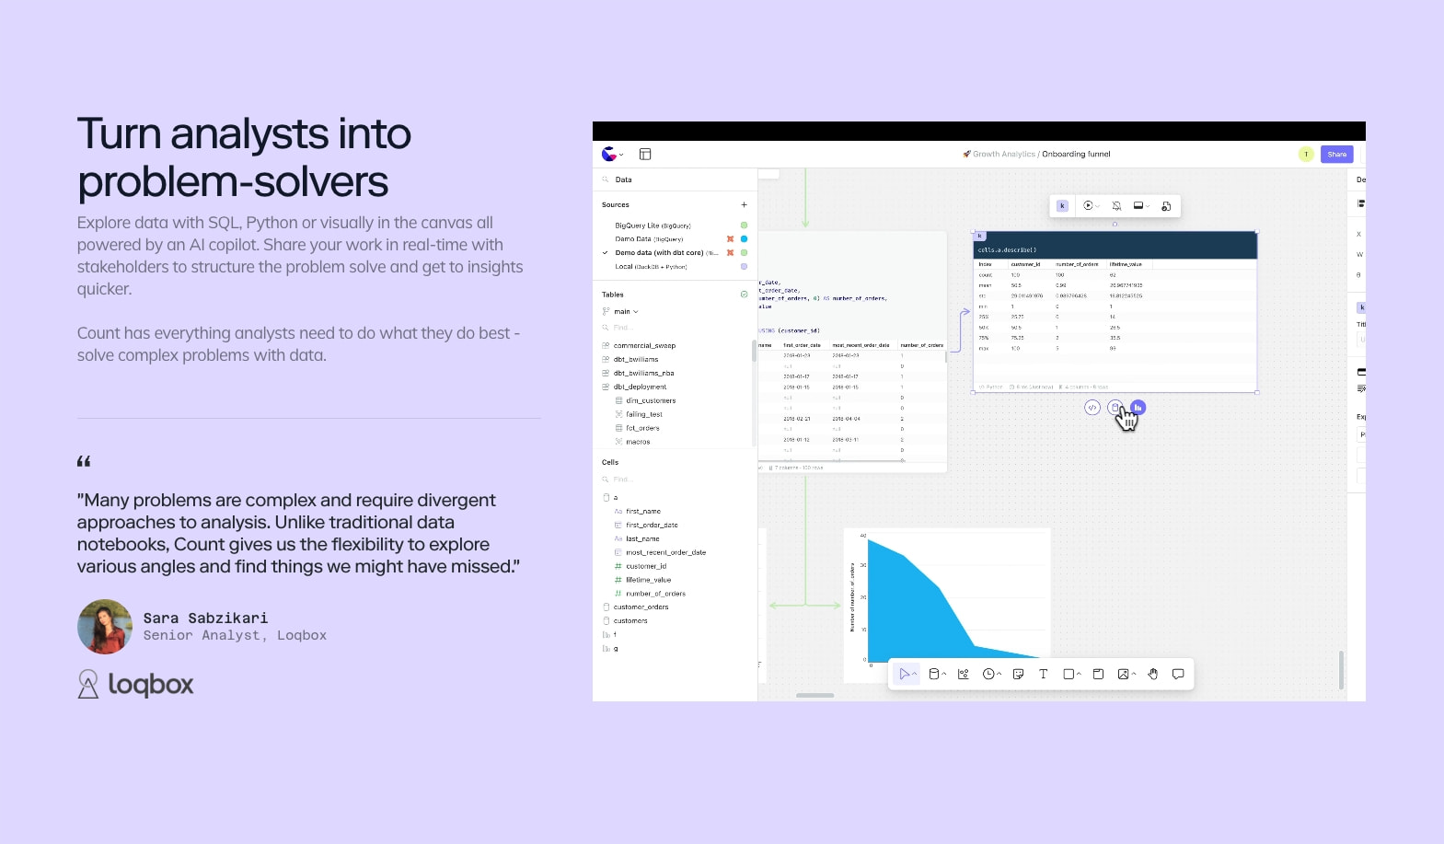Toggle the sidebar layout panel icon
This screenshot has width=1444, height=844.
tap(645, 155)
